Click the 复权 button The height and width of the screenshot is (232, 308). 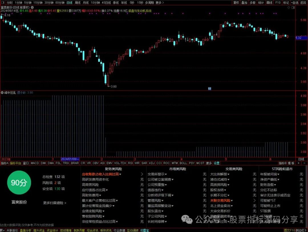click(236, 3)
